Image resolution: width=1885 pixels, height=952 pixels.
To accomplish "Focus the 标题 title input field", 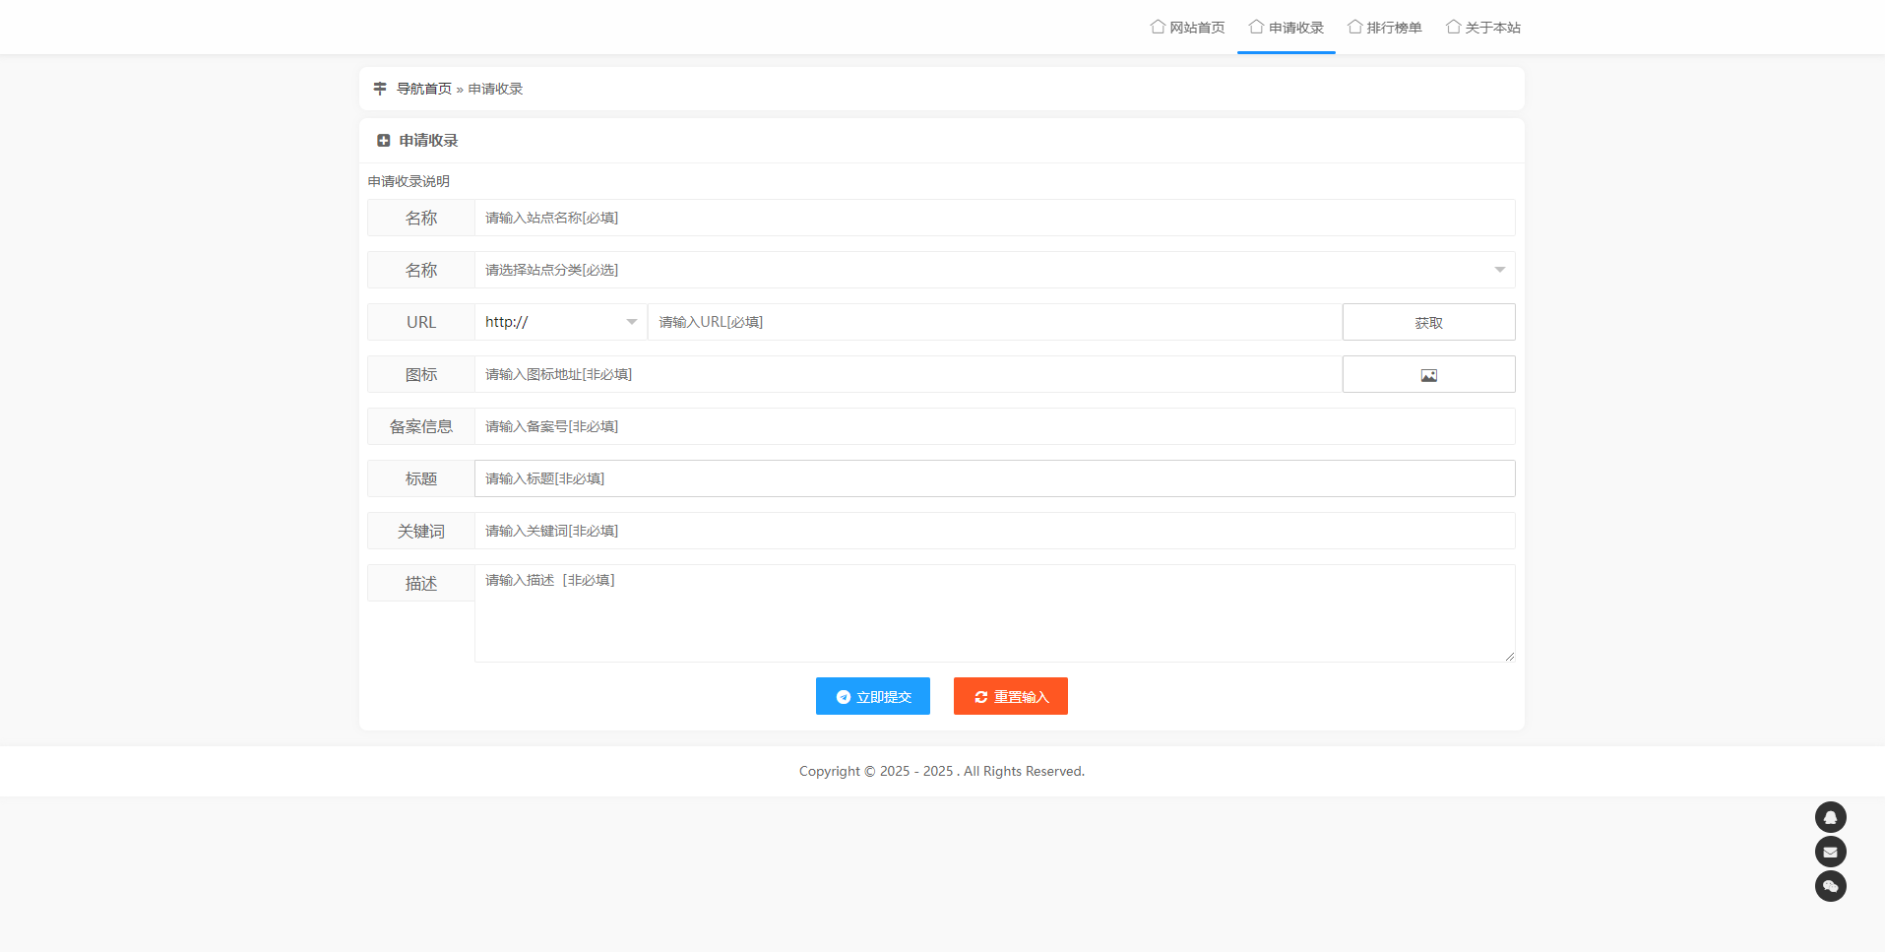I will point(994,478).
